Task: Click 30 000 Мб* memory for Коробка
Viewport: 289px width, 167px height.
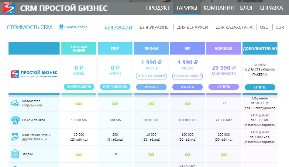Action: click(224, 120)
